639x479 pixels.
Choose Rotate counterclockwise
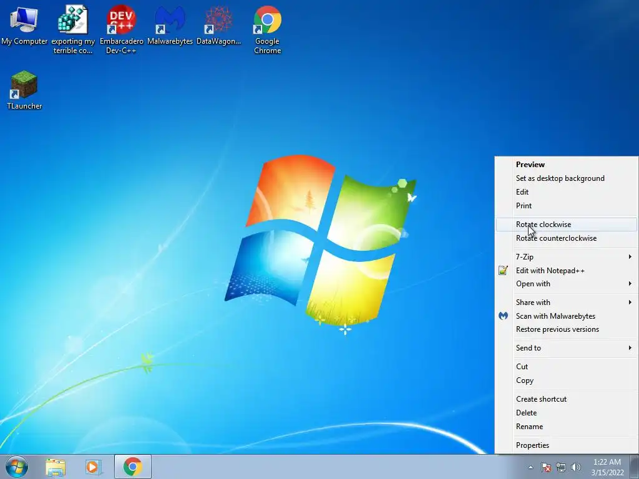coord(567,238)
